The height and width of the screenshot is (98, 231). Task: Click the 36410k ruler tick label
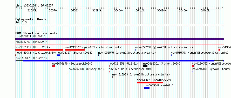(140, 11)
